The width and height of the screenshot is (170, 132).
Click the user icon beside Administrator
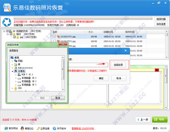coord(16,68)
